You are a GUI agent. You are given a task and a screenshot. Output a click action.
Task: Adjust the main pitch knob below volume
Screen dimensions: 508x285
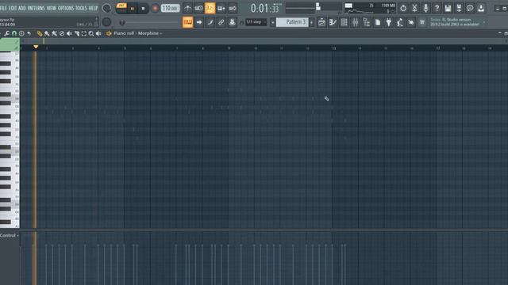tap(106, 22)
